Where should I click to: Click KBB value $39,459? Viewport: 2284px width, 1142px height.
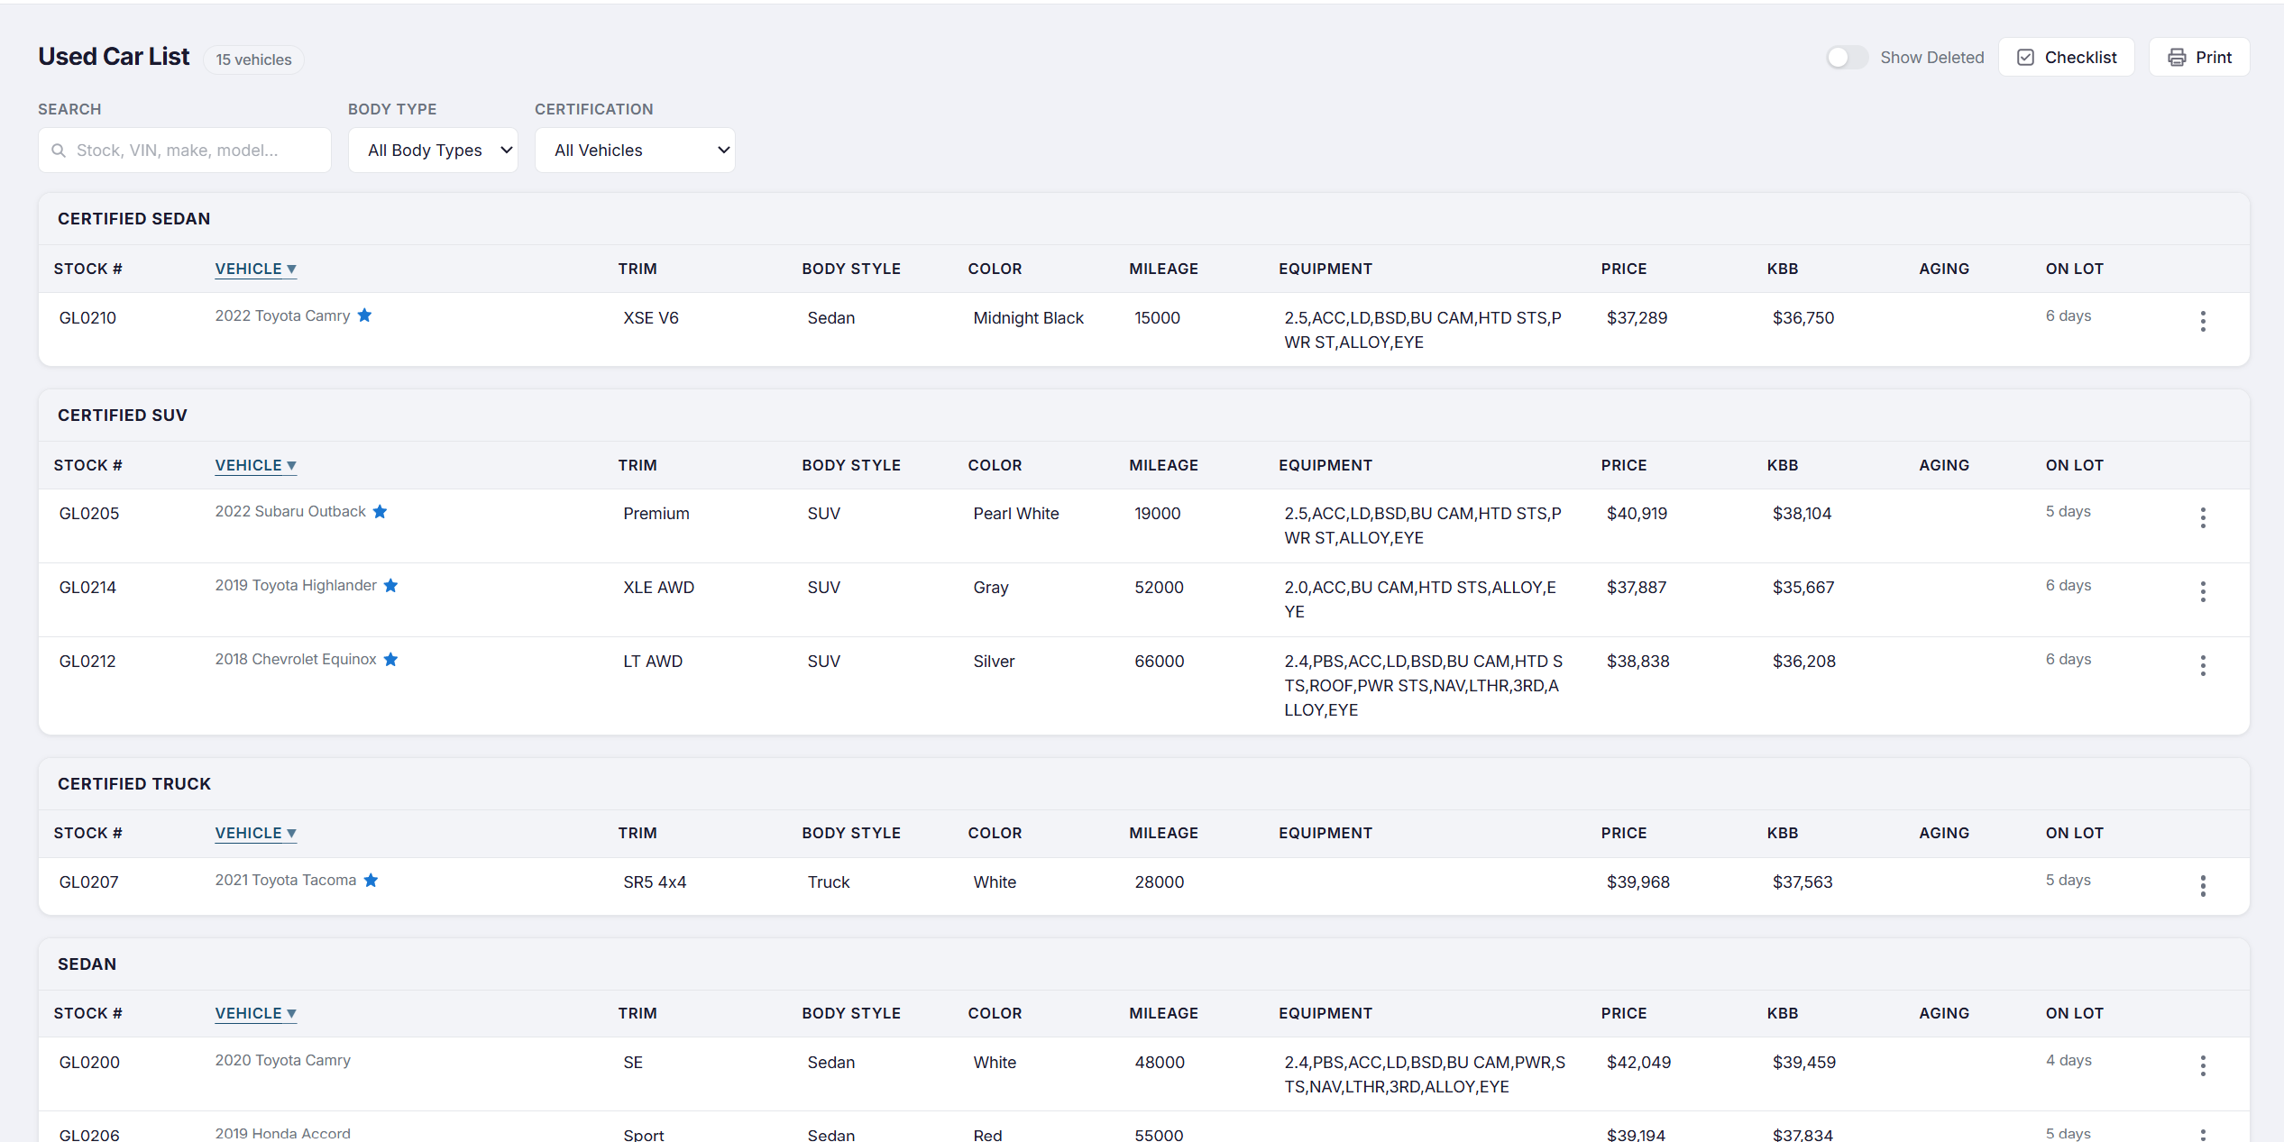(x=1803, y=1063)
